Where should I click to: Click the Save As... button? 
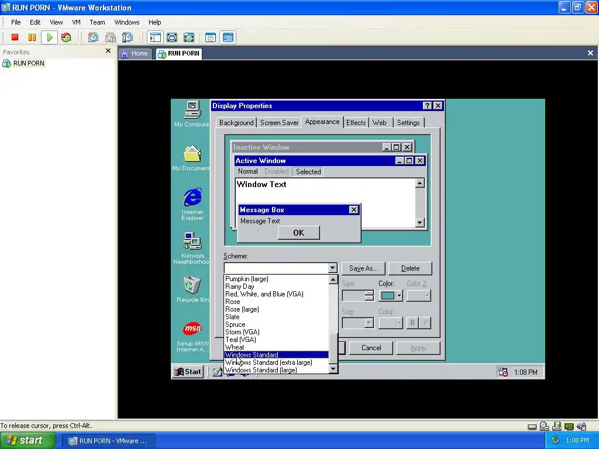click(x=363, y=268)
